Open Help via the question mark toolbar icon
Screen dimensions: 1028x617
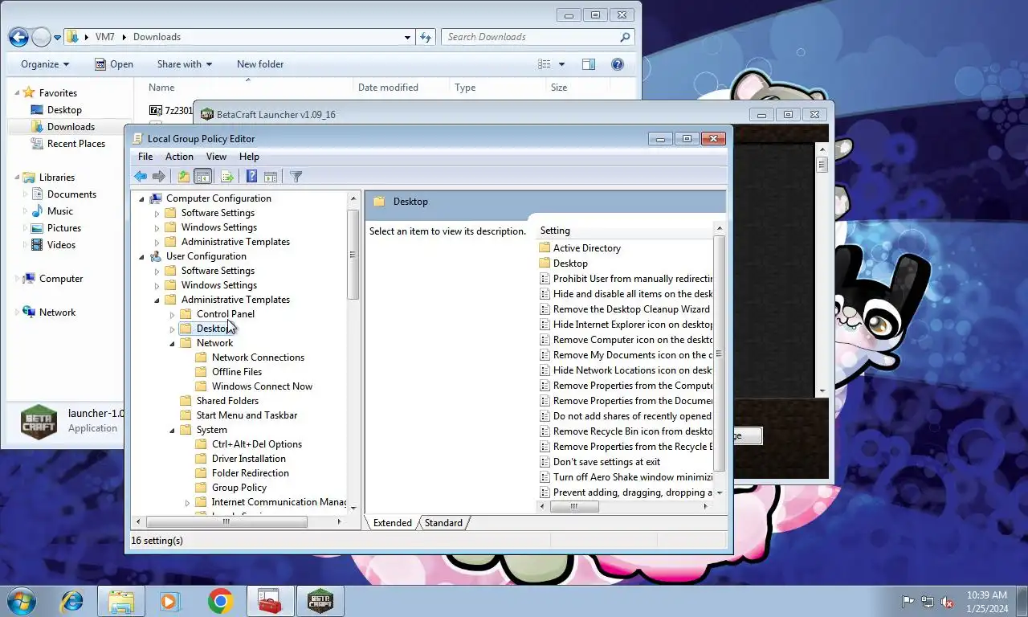click(251, 177)
